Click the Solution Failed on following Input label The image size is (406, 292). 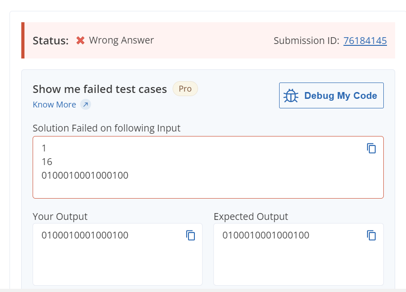(106, 128)
